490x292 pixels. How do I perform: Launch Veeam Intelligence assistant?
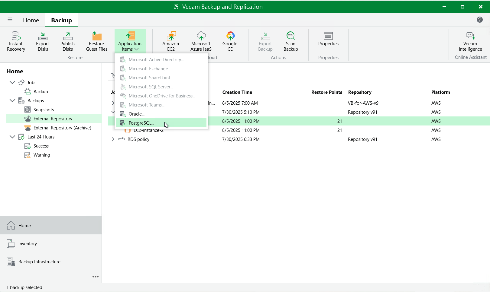470,41
